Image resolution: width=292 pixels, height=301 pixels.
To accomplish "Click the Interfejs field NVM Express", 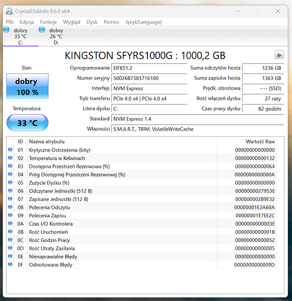I will pos(149,88).
